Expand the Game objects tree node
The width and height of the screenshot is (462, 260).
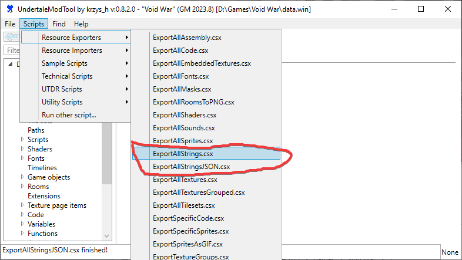pos(22,177)
